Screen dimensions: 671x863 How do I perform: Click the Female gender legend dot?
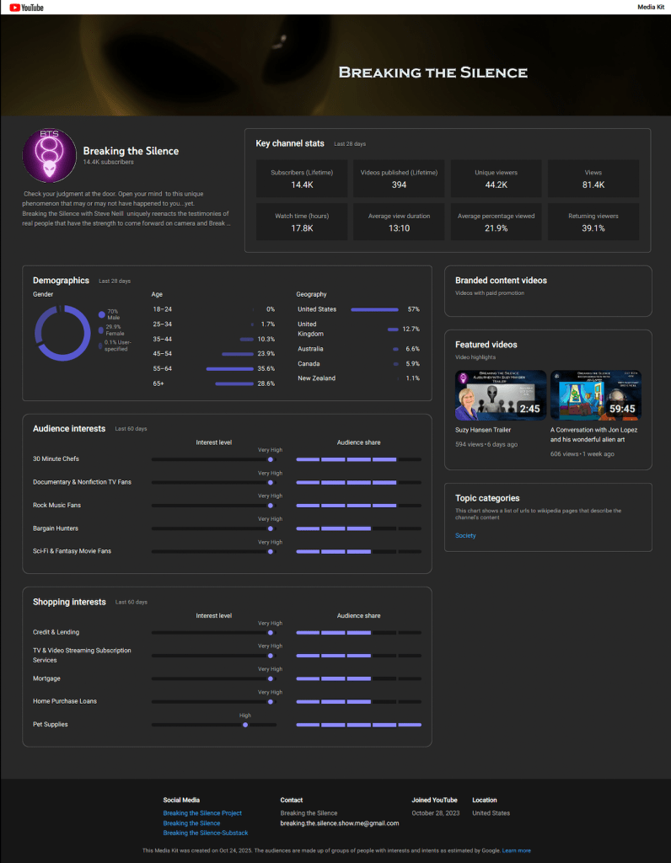click(x=102, y=330)
